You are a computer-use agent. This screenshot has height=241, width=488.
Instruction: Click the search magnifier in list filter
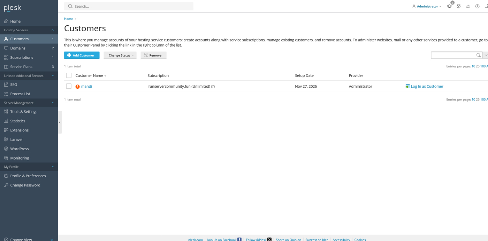tap(478, 55)
